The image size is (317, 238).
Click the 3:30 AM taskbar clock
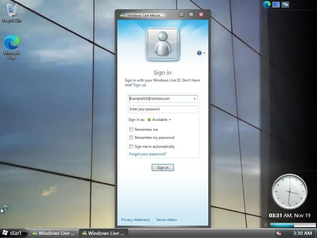click(x=302, y=233)
